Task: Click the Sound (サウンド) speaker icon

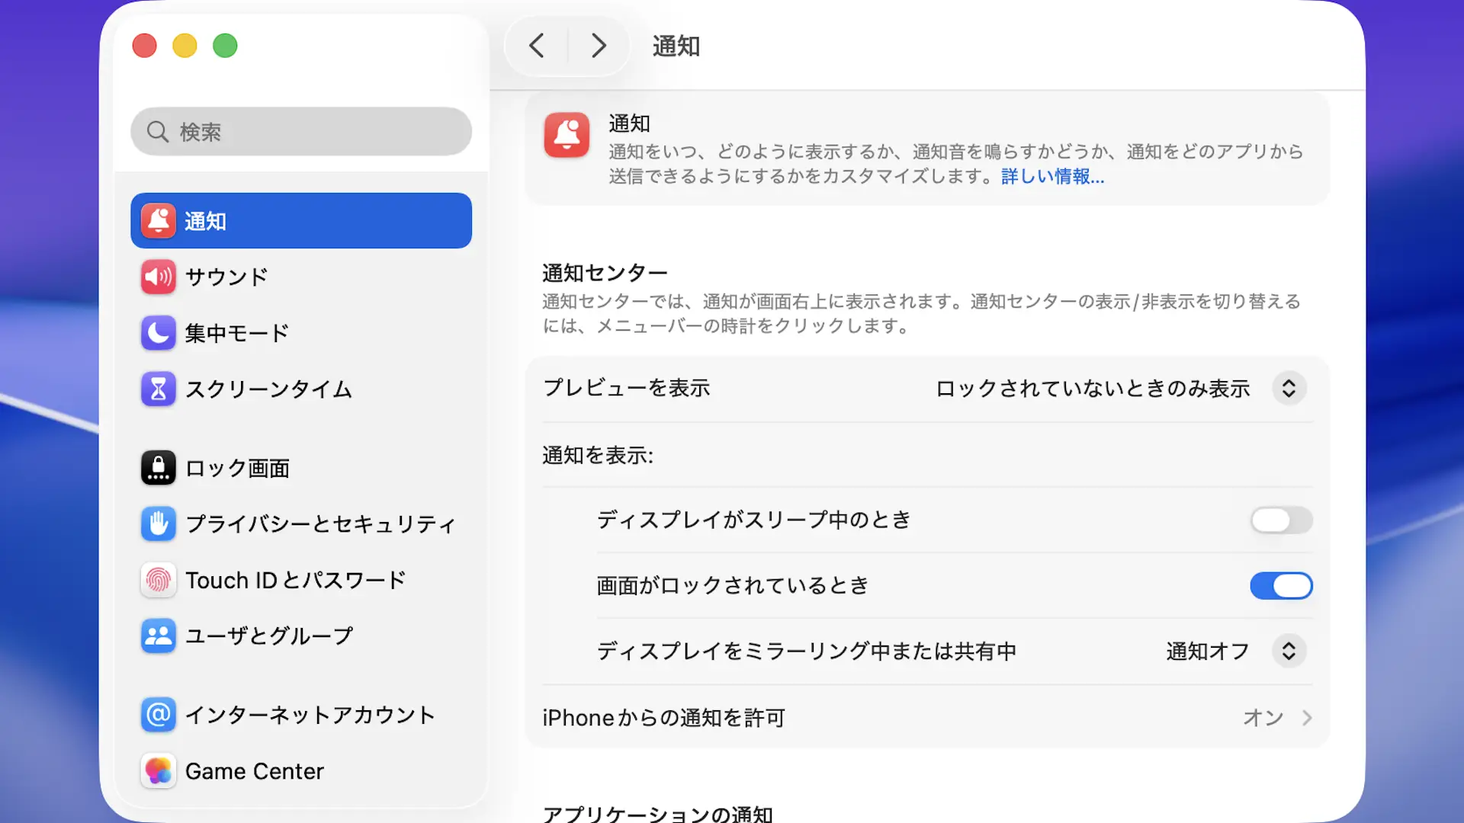Action: [158, 277]
